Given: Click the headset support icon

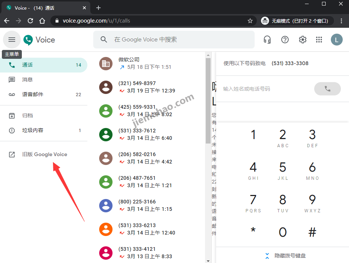Looking at the screenshot, I should pos(267,39).
